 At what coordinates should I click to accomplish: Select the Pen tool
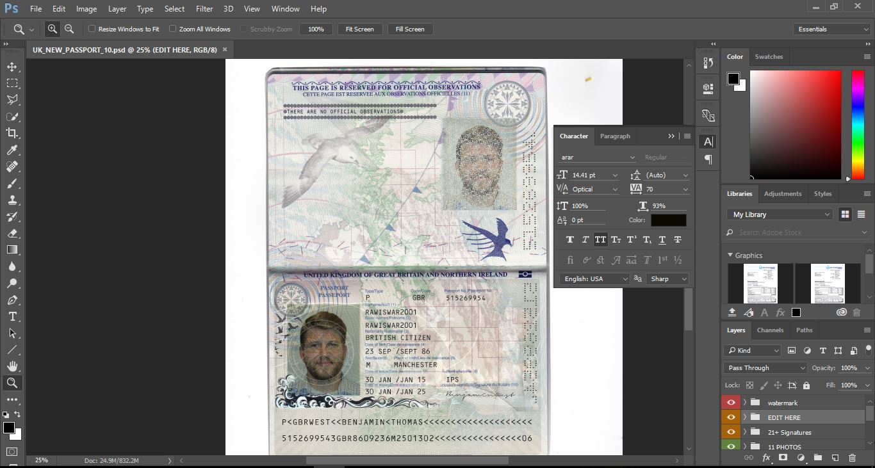pos(12,300)
